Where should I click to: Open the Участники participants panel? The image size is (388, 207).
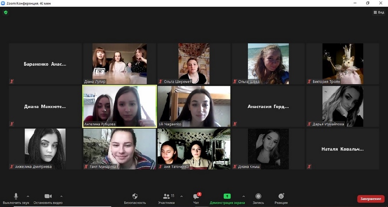pyautogui.click(x=166, y=199)
